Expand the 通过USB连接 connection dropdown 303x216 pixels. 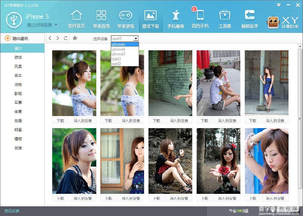[56, 25]
